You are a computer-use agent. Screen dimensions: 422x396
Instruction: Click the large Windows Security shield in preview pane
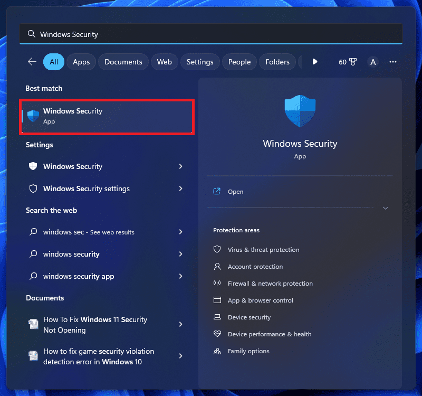pyautogui.click(x=300, y=111)
